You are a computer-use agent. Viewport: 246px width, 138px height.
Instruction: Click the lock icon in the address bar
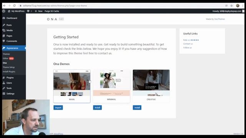pyautogui.click(x=20, y=6)
